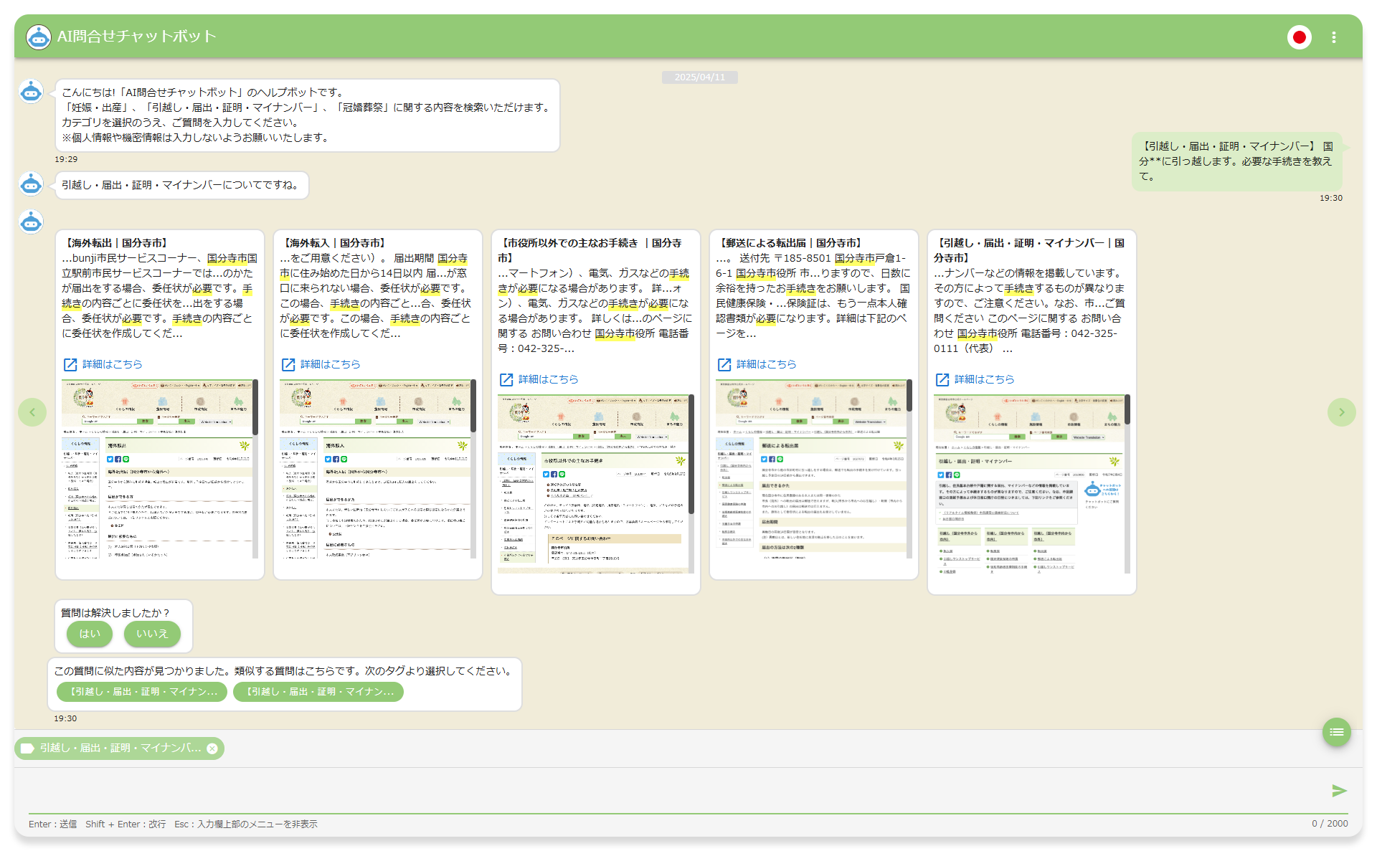
Task: Open the 郵送による転出届 page preview thumbnail
Action: [x=811, y=469]
